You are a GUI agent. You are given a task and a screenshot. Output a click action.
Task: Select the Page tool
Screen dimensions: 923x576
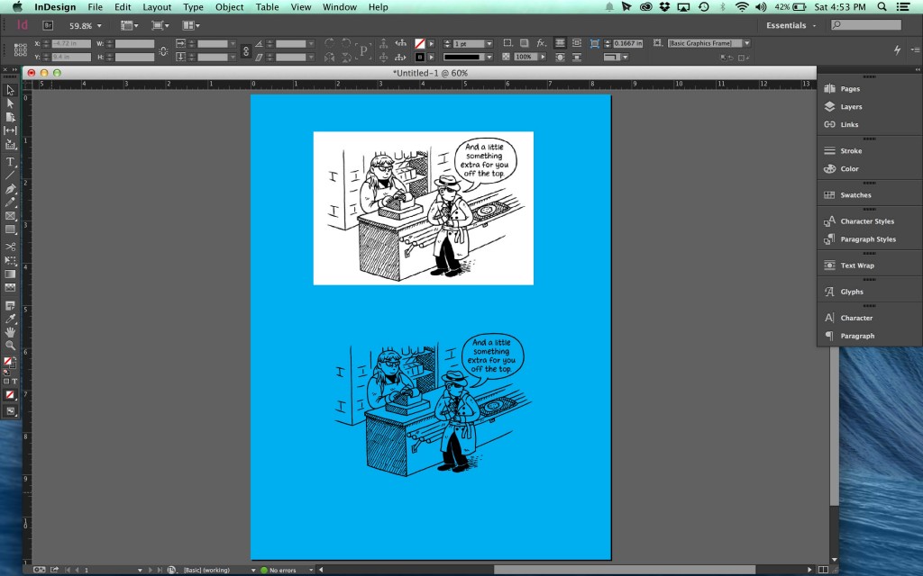pyautogui.click(x=10, y=117)
